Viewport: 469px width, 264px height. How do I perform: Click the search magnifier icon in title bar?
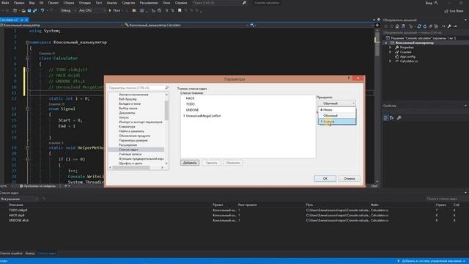tap(244, 3)
